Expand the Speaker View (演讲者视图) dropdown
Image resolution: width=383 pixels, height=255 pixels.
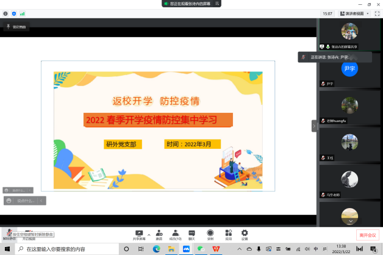[x=354, y=13]
